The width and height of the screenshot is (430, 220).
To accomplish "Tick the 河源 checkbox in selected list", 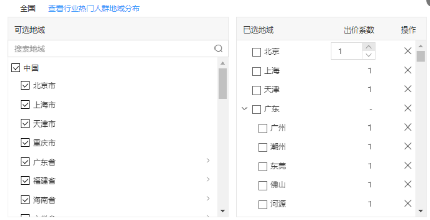I will 263,204.
